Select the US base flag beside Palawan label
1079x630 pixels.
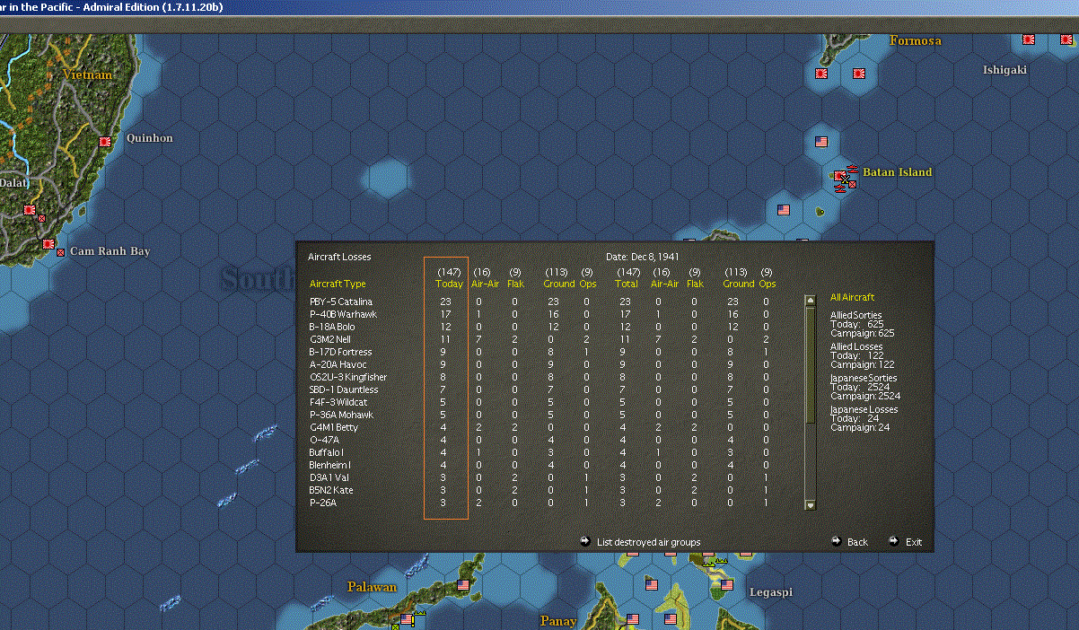pos(463,585)
